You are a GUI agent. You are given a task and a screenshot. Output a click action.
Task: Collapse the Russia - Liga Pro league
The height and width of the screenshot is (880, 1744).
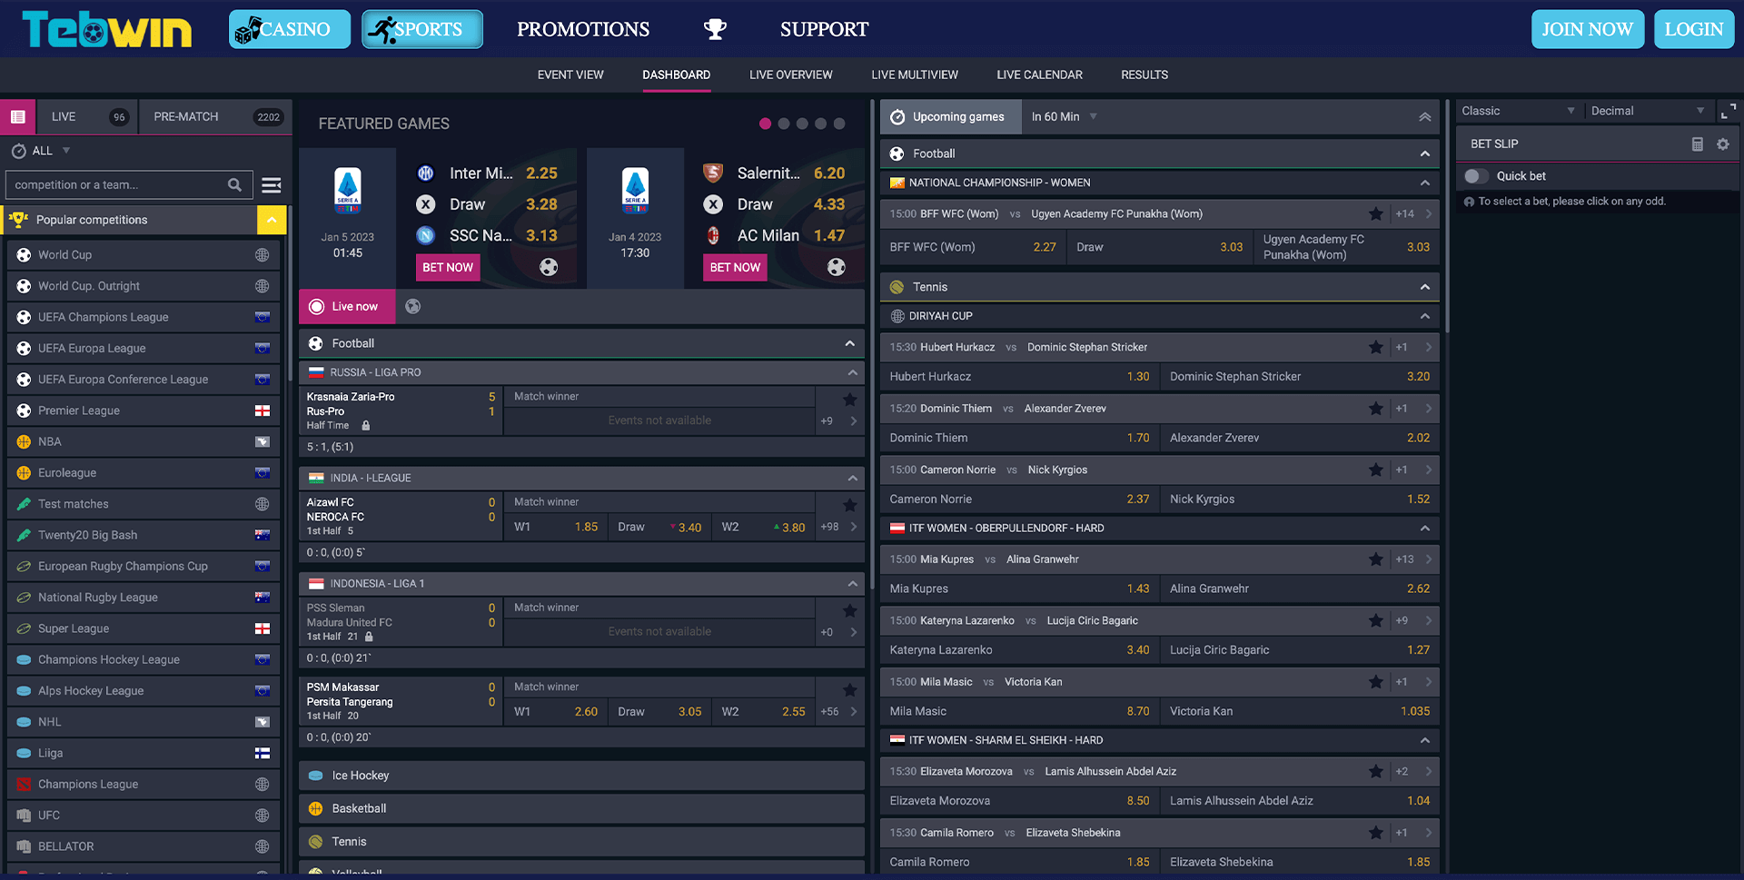pyautogui.click(x=852, y=372)
